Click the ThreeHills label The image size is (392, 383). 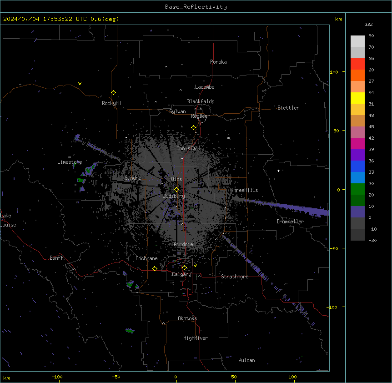point(244,190)
